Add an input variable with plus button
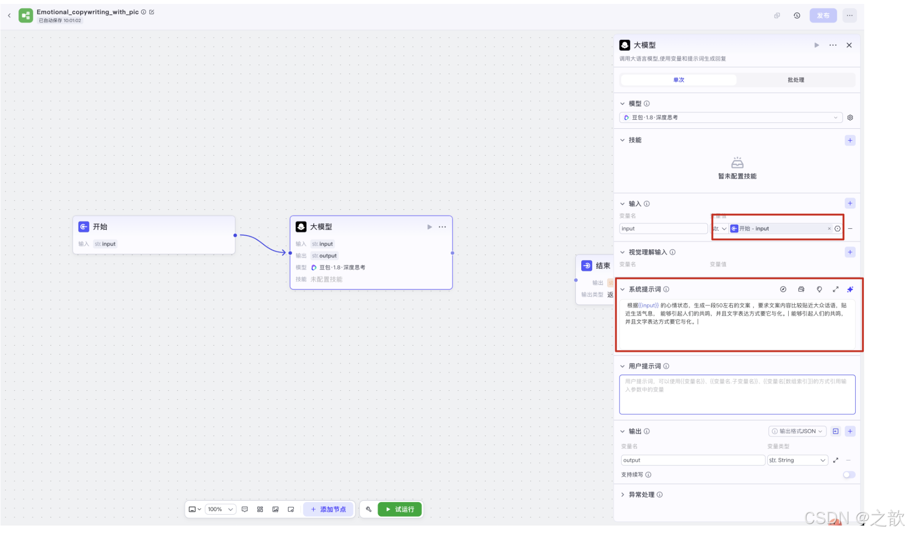 (x=850, y=203)
